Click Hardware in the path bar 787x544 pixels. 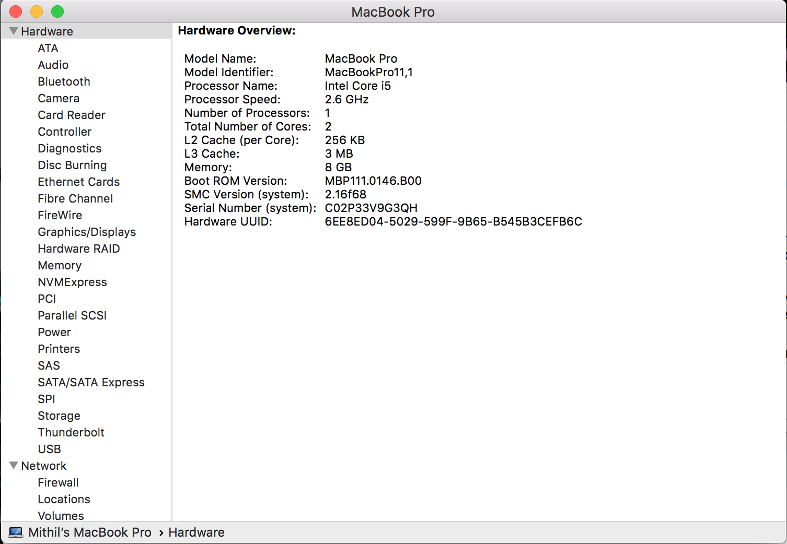(196, 533)
